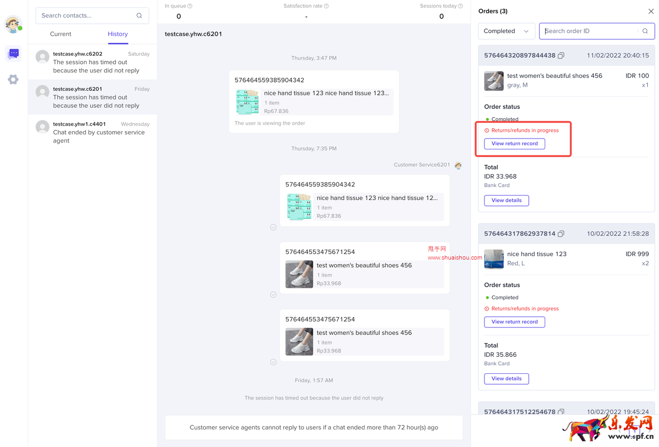The height and width of the screenshot is (447, 659).
Task: Click View details for the IDR 33.968 order
Action: (x=506, y=200)
